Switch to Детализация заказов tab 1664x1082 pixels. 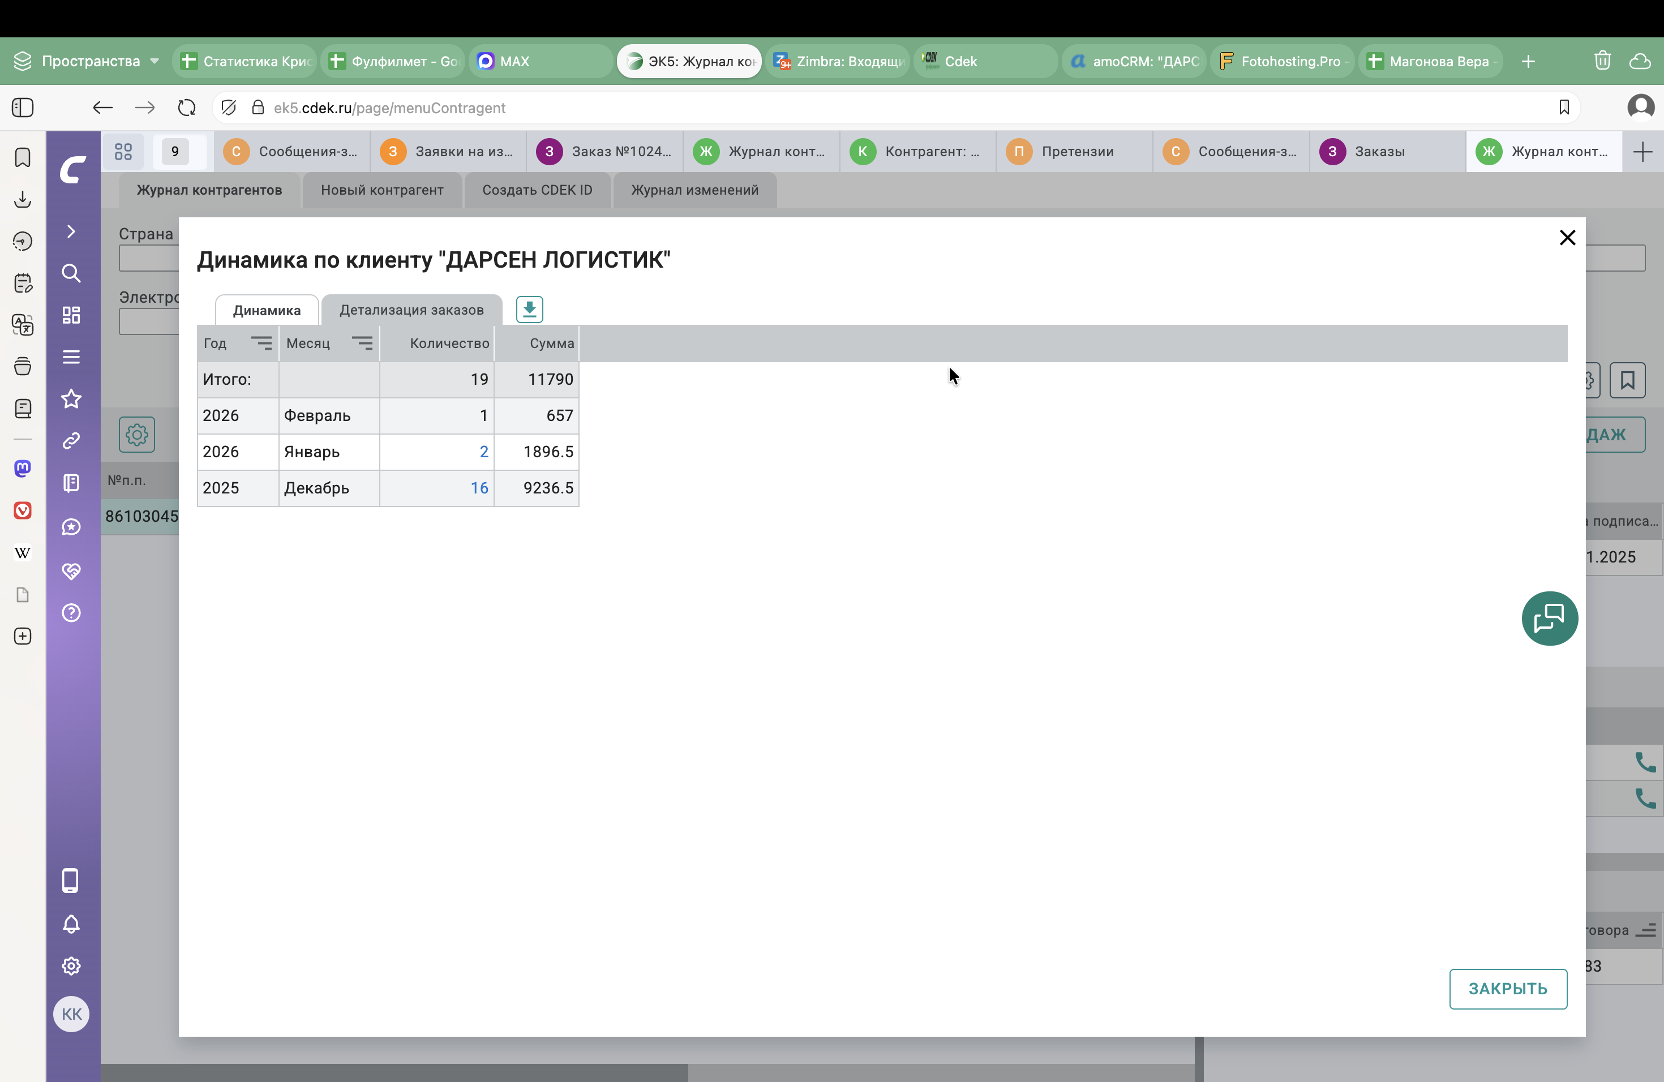tap(411, 310)
